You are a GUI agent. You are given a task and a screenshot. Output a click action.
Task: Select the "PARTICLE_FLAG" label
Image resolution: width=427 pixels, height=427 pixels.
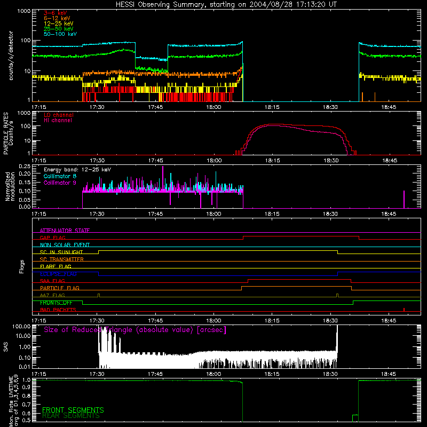(x=60, y=288)
